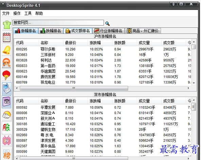
Task: Open the mobile phone and envelope SMS icon
Action: pyautogui.click(x=7, y=88)
